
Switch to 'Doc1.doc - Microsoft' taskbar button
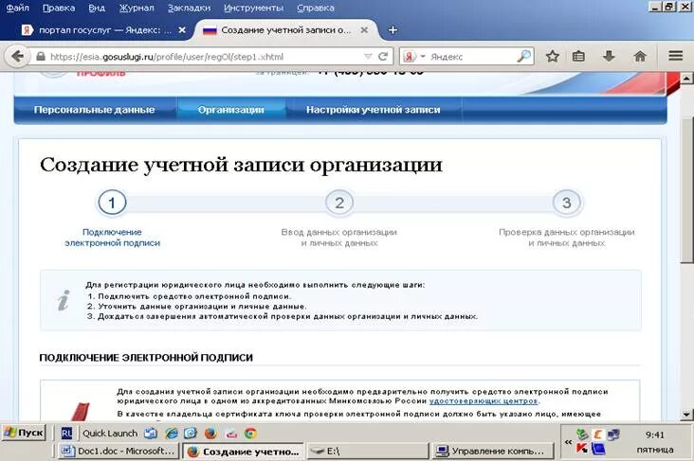(119, 452)
